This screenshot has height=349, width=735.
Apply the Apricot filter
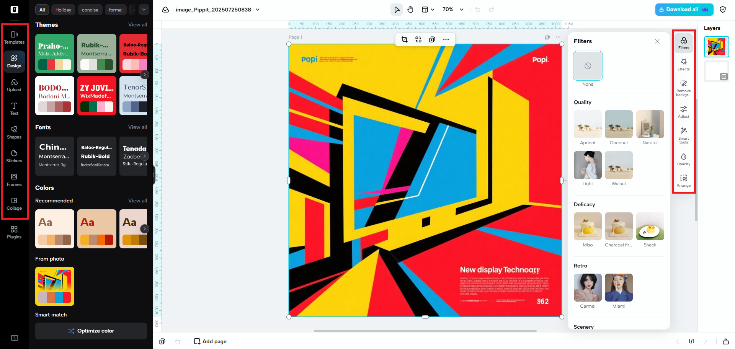[588, 124]
